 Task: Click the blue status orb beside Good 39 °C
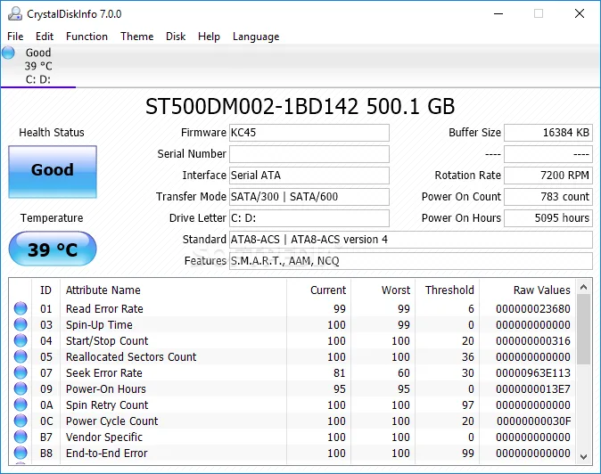8,53
